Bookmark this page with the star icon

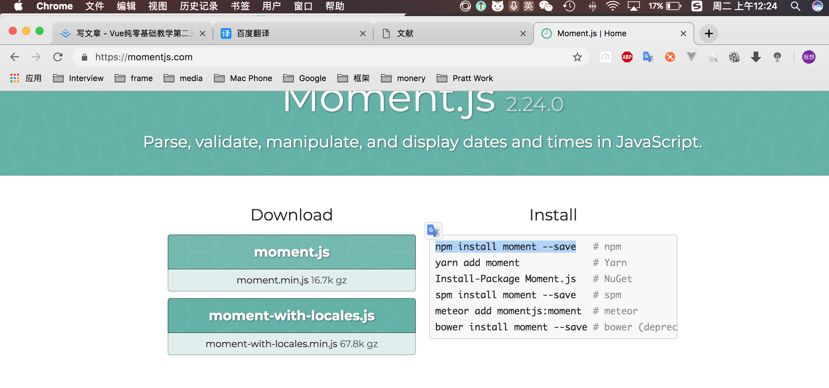coord(577,57)
